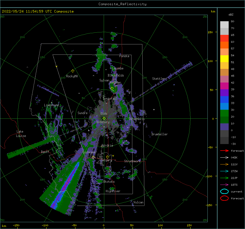Click the dBZ legend heading
245x229 pixels.
(231, 14)
